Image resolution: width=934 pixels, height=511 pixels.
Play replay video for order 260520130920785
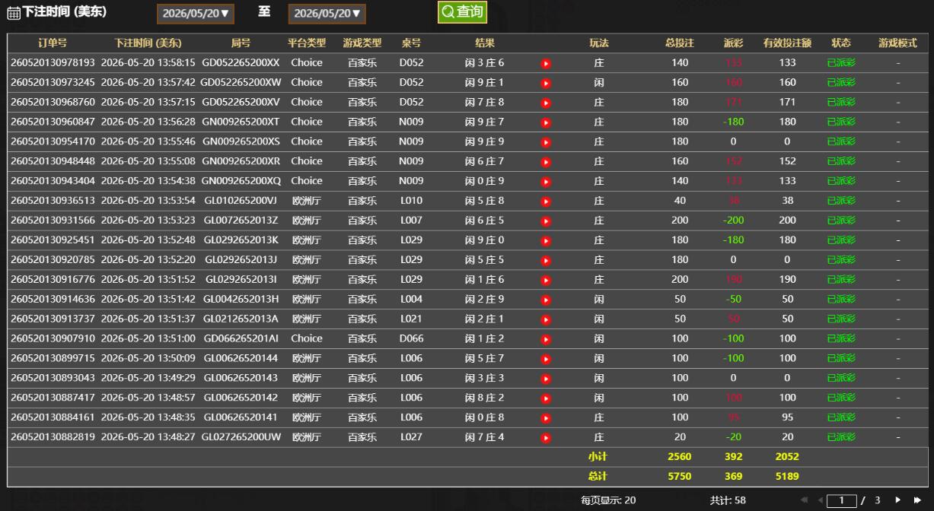(546, 261)
